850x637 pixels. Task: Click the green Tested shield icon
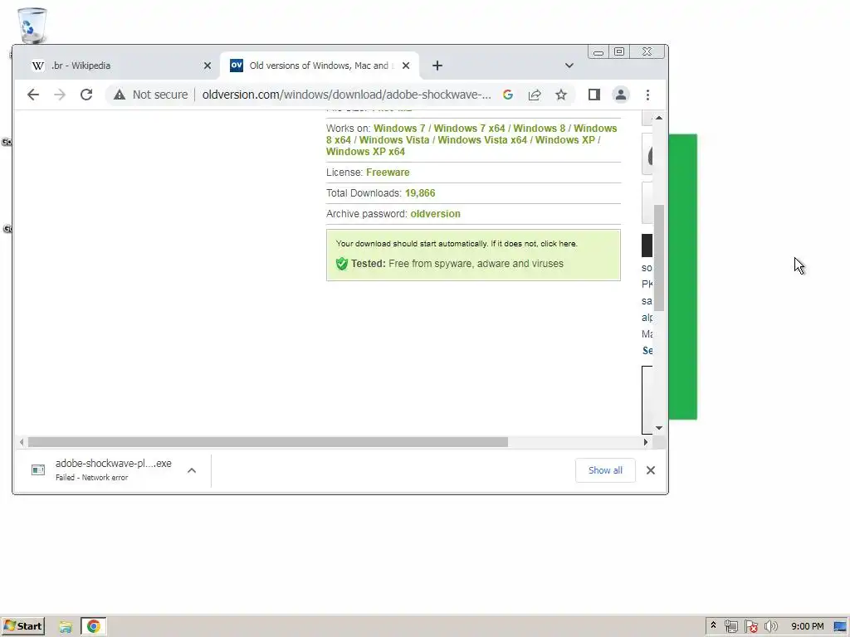click(x=341, y=264)
